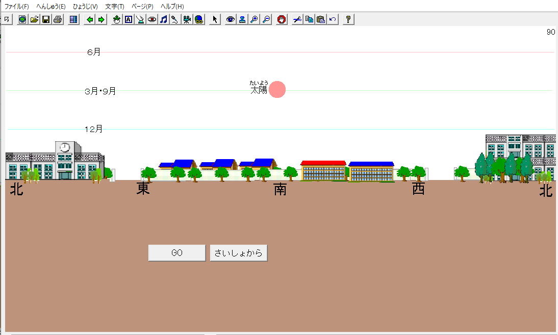The height and width of the screenshot is (335, 558).
Task: Open the ファイル(F) menu
Action: point(17,6)
